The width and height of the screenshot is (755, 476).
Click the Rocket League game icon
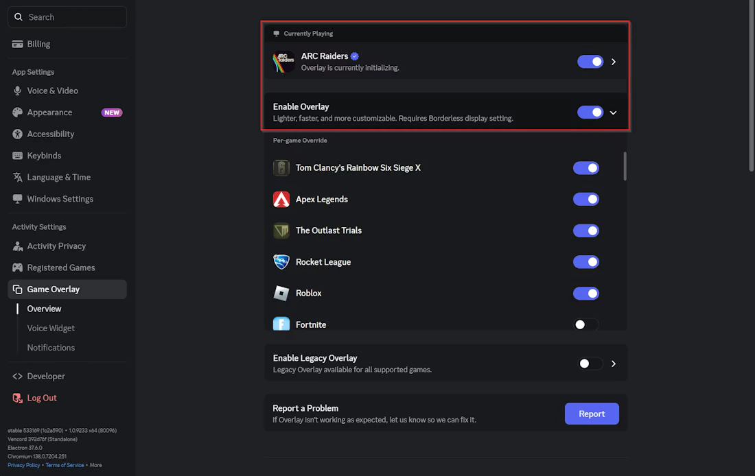click(281, 262)
